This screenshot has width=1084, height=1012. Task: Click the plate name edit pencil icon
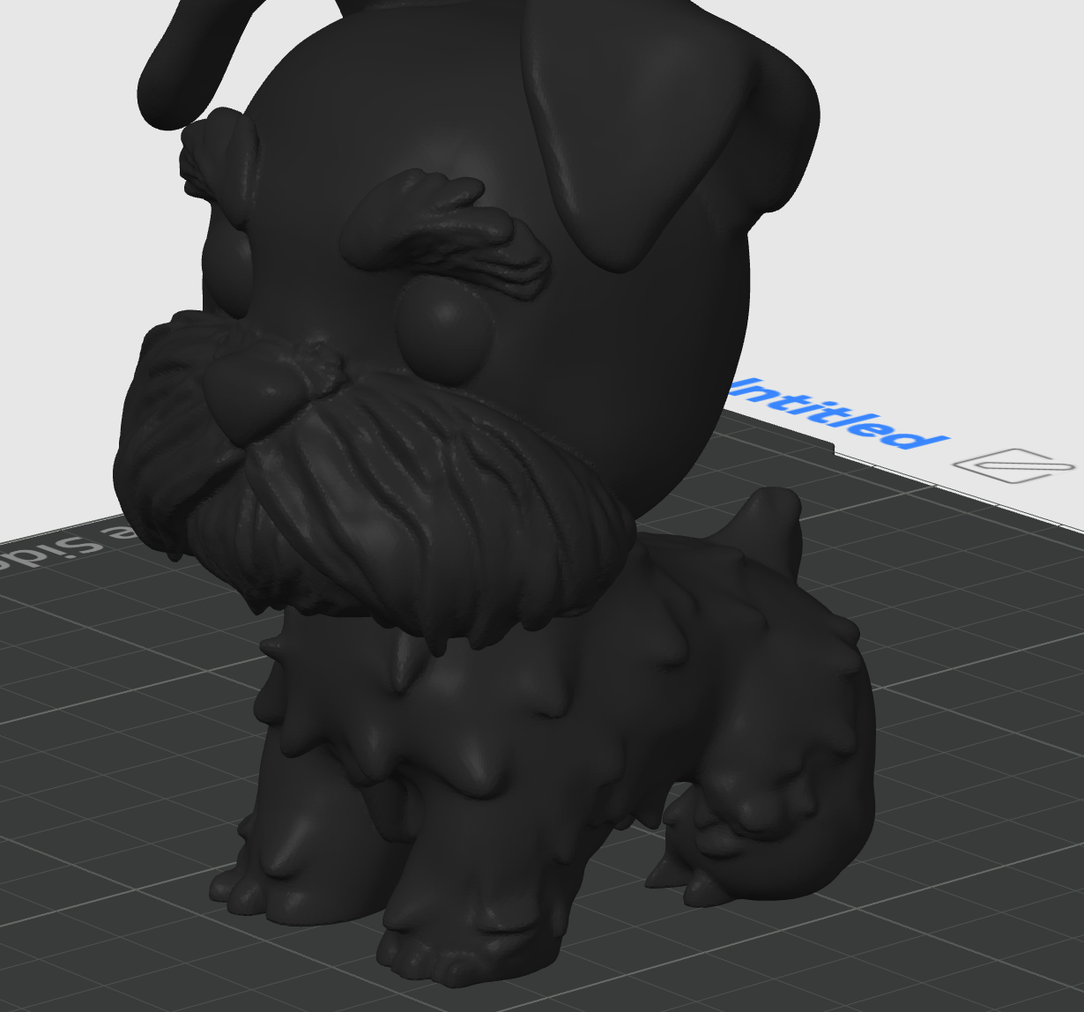point(1014,465)
